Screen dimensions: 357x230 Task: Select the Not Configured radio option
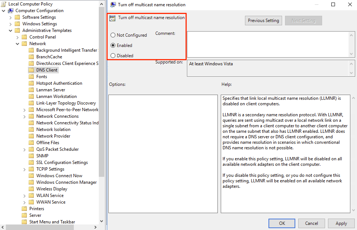tap(113, 35)
